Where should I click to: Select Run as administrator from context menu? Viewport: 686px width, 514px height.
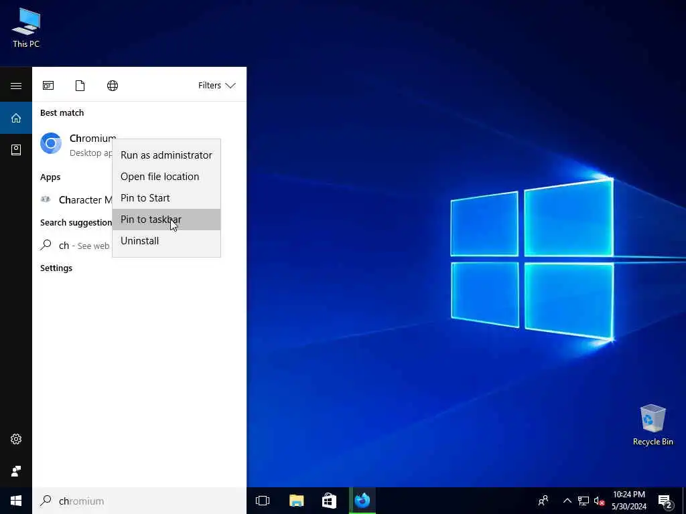tap(166, 155)
